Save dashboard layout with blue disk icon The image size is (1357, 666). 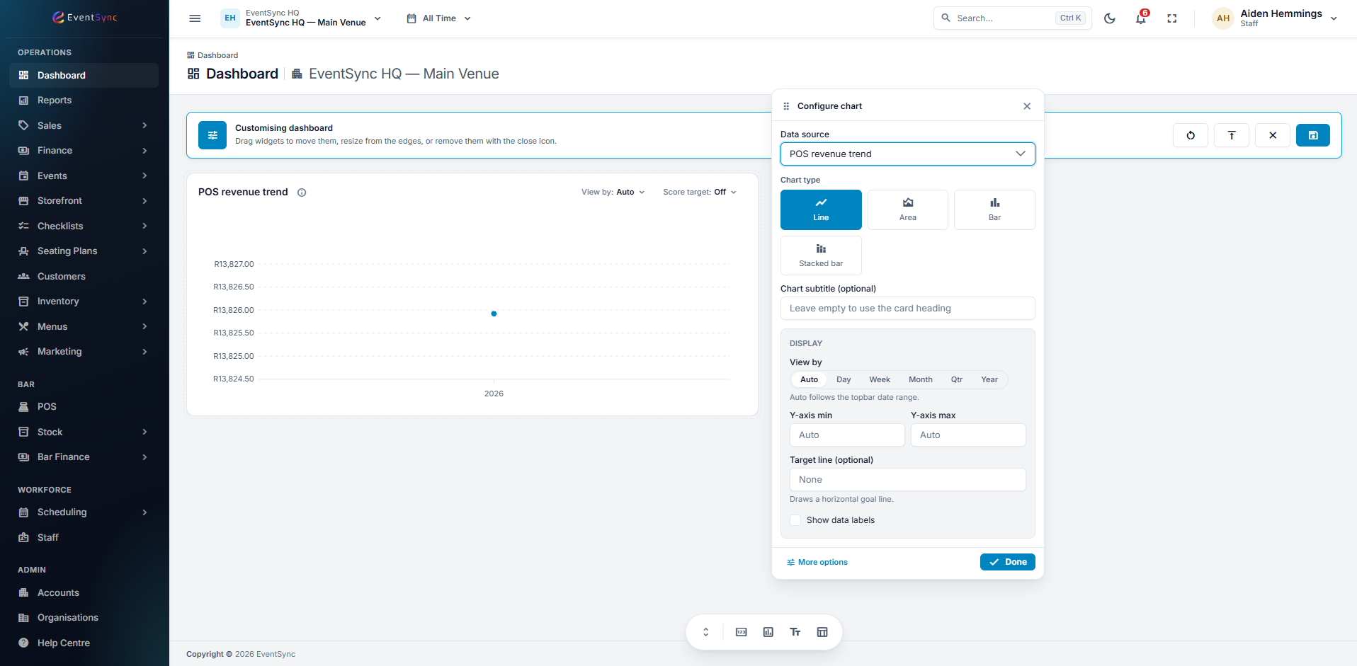pyautogui.click(x=1313, y=135)
